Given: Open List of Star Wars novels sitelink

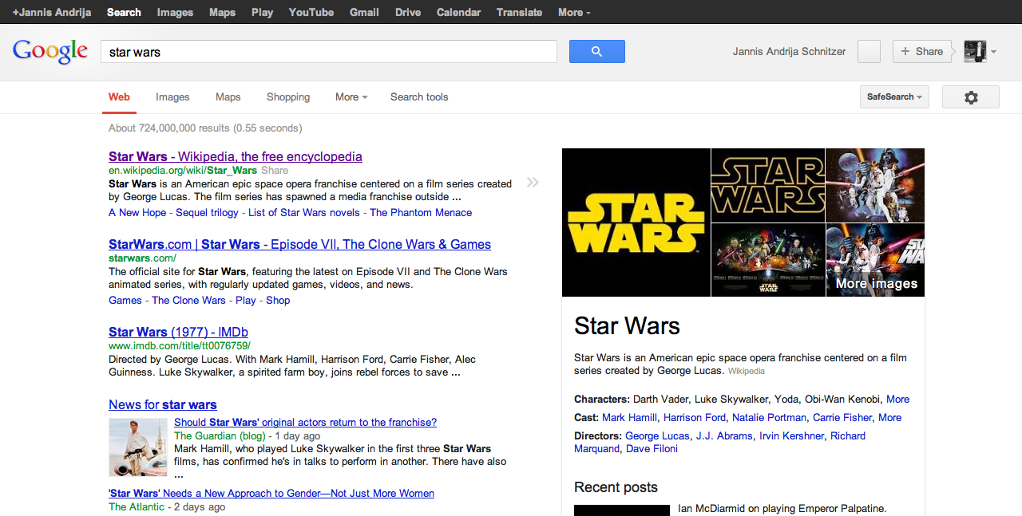Looking at the screenshot, I should [x=304, y=213].
